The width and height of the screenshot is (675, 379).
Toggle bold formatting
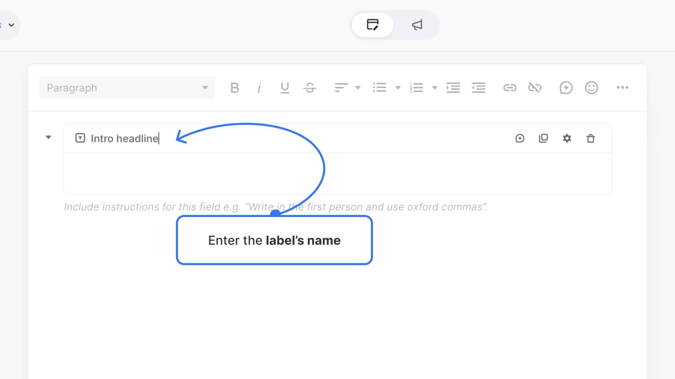234,88
